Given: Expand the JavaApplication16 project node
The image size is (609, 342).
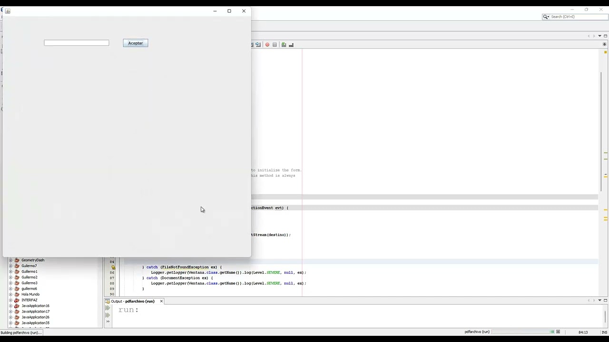Looking at the screenshot, I should pos(10,306).
